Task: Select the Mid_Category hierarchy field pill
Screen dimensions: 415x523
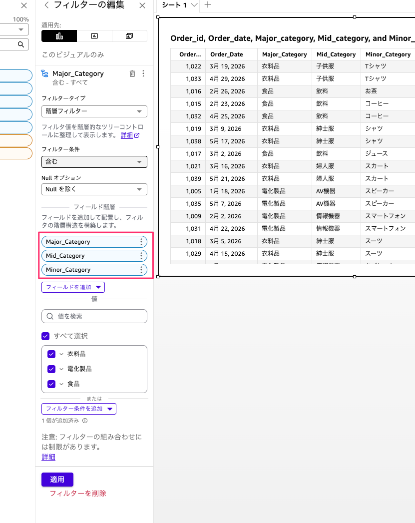Action: [94, 255]
